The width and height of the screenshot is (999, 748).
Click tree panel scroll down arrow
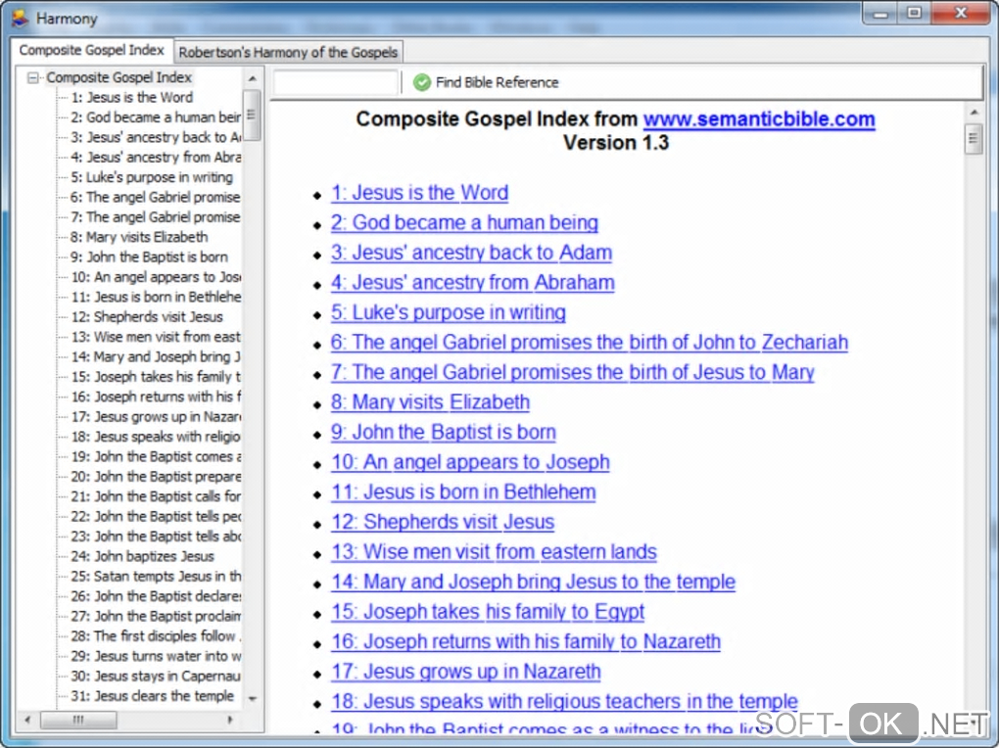[253, 699]
